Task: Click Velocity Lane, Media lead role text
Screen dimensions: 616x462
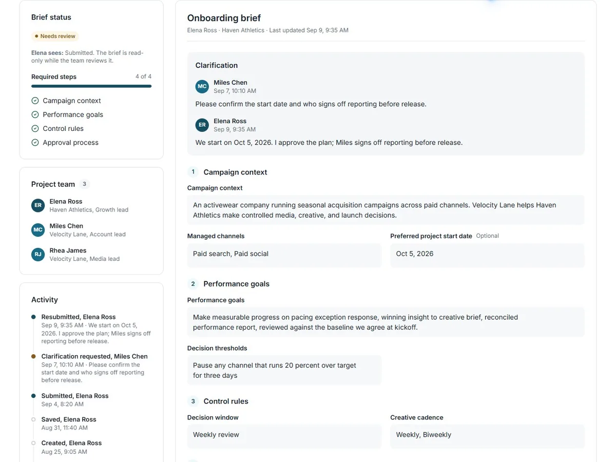Action: 85,259
